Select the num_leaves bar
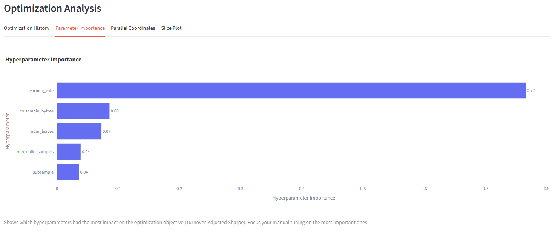Viewport: 552px width, 232px height. click(79, 131)
